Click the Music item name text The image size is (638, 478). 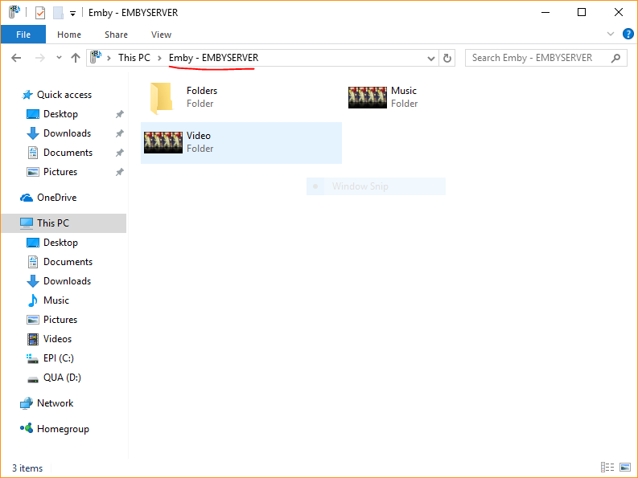click(x=404, y=91)
